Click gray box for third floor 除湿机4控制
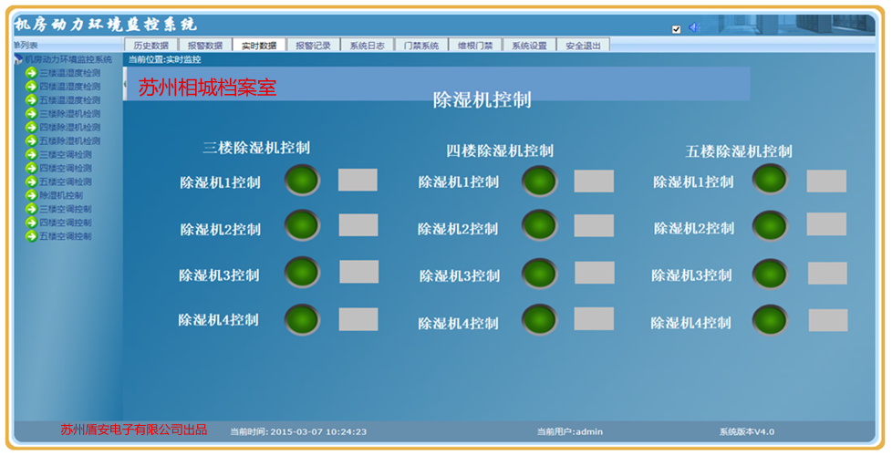This screenshot has height=456, width=892. 358,319
